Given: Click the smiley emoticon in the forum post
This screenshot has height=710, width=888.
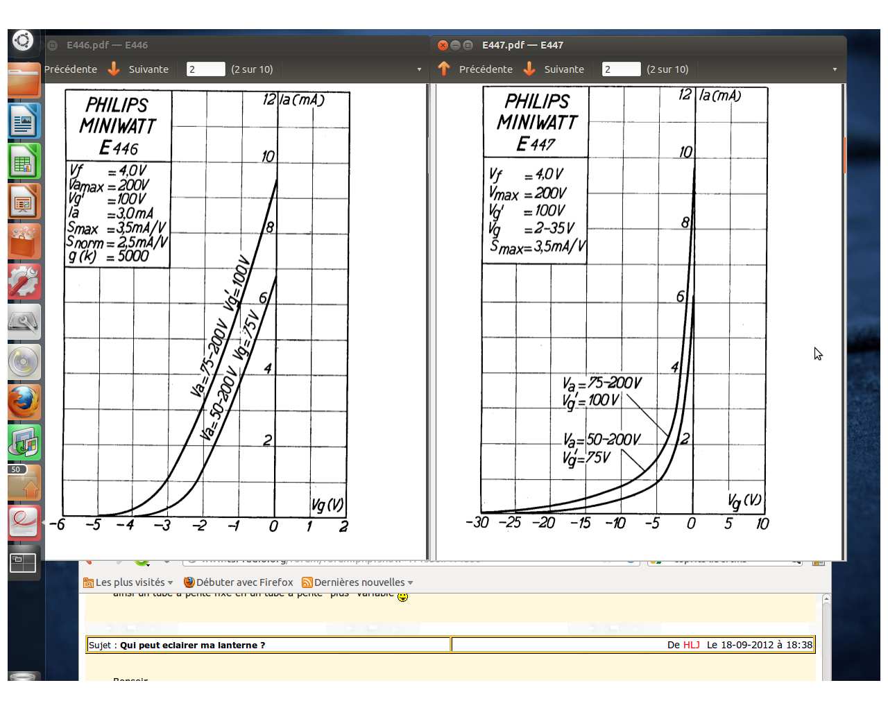Looking at the screenshot, I should (403, 596).
